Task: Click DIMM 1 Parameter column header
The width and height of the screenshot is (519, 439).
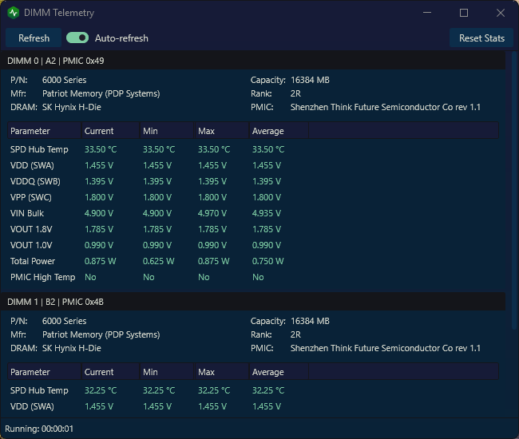Action: [x=45, y=372]
